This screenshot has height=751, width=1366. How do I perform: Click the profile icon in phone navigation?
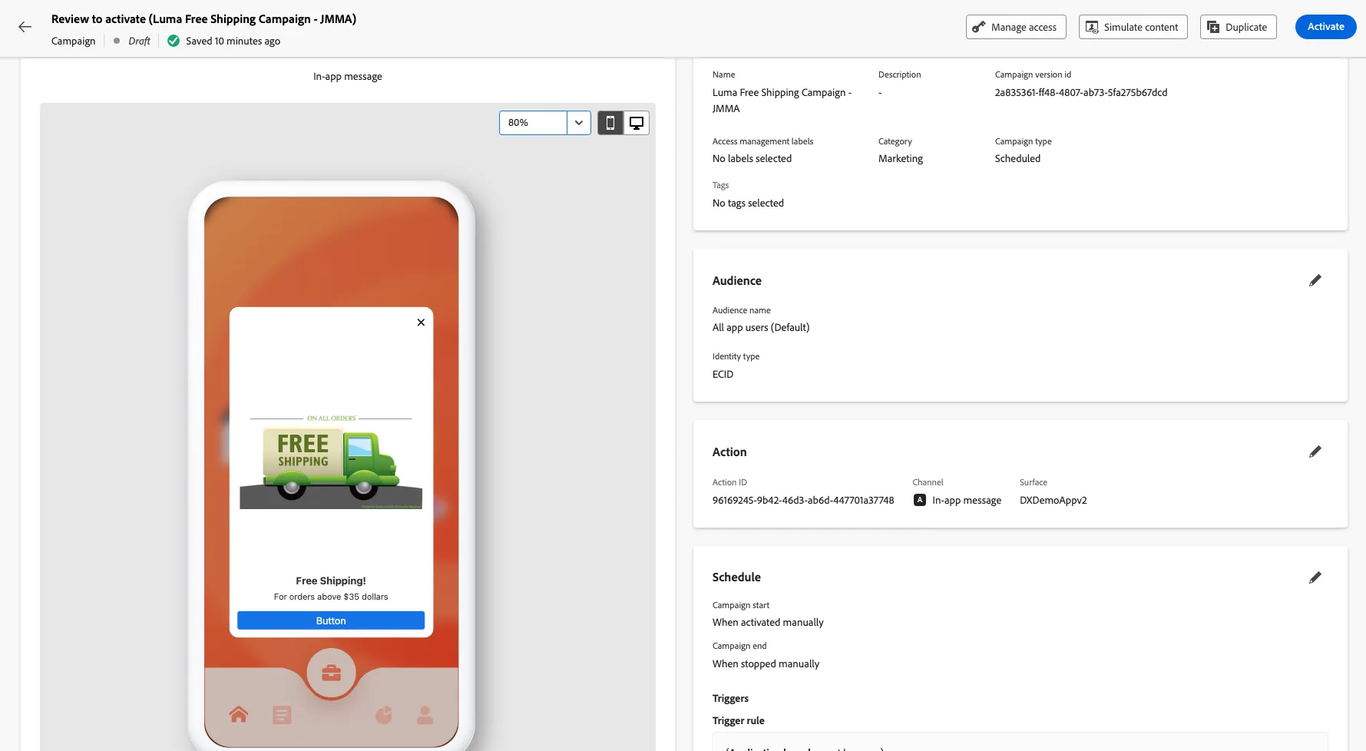point(425,715)
